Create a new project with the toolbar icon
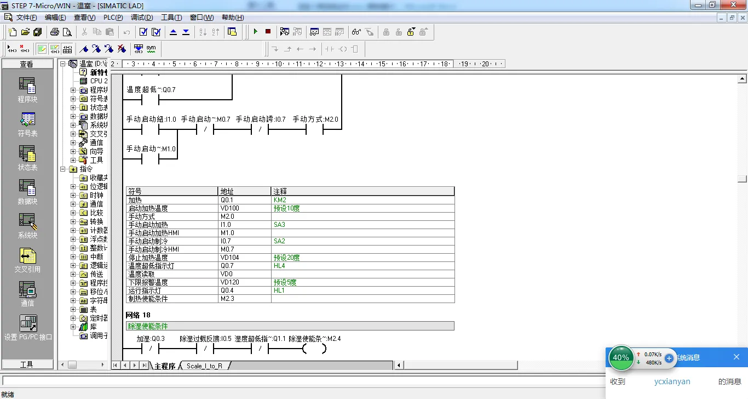Viewport: 748px width, 399px height. pyautogui.click(x=13, y=32)
